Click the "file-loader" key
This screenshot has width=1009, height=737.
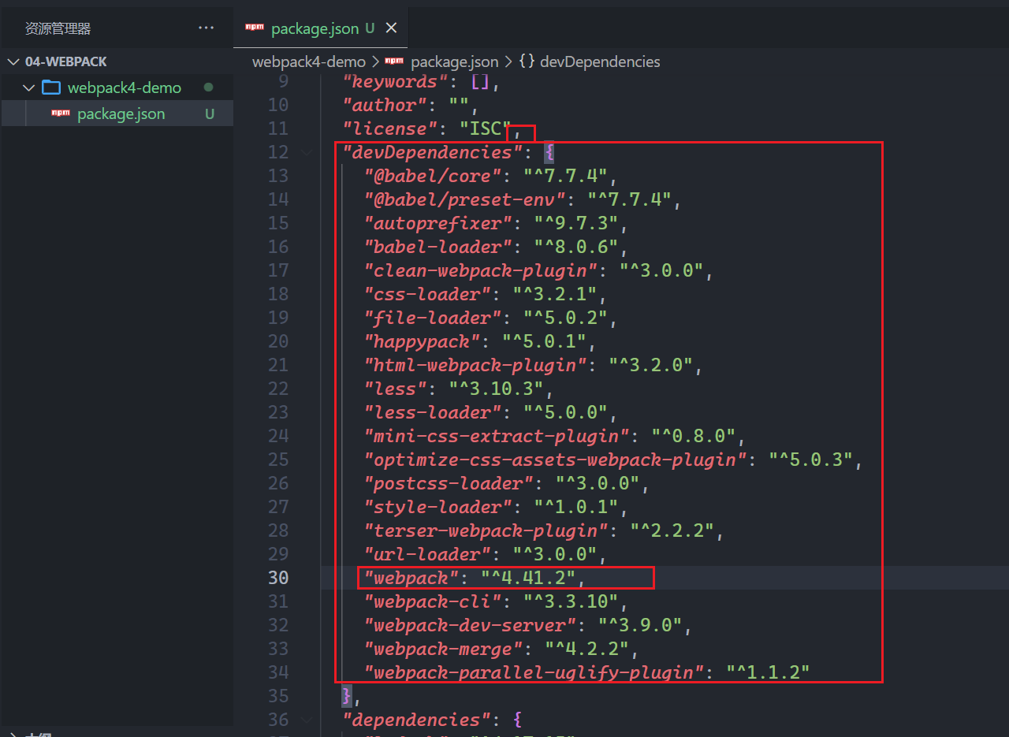[433, 318]
